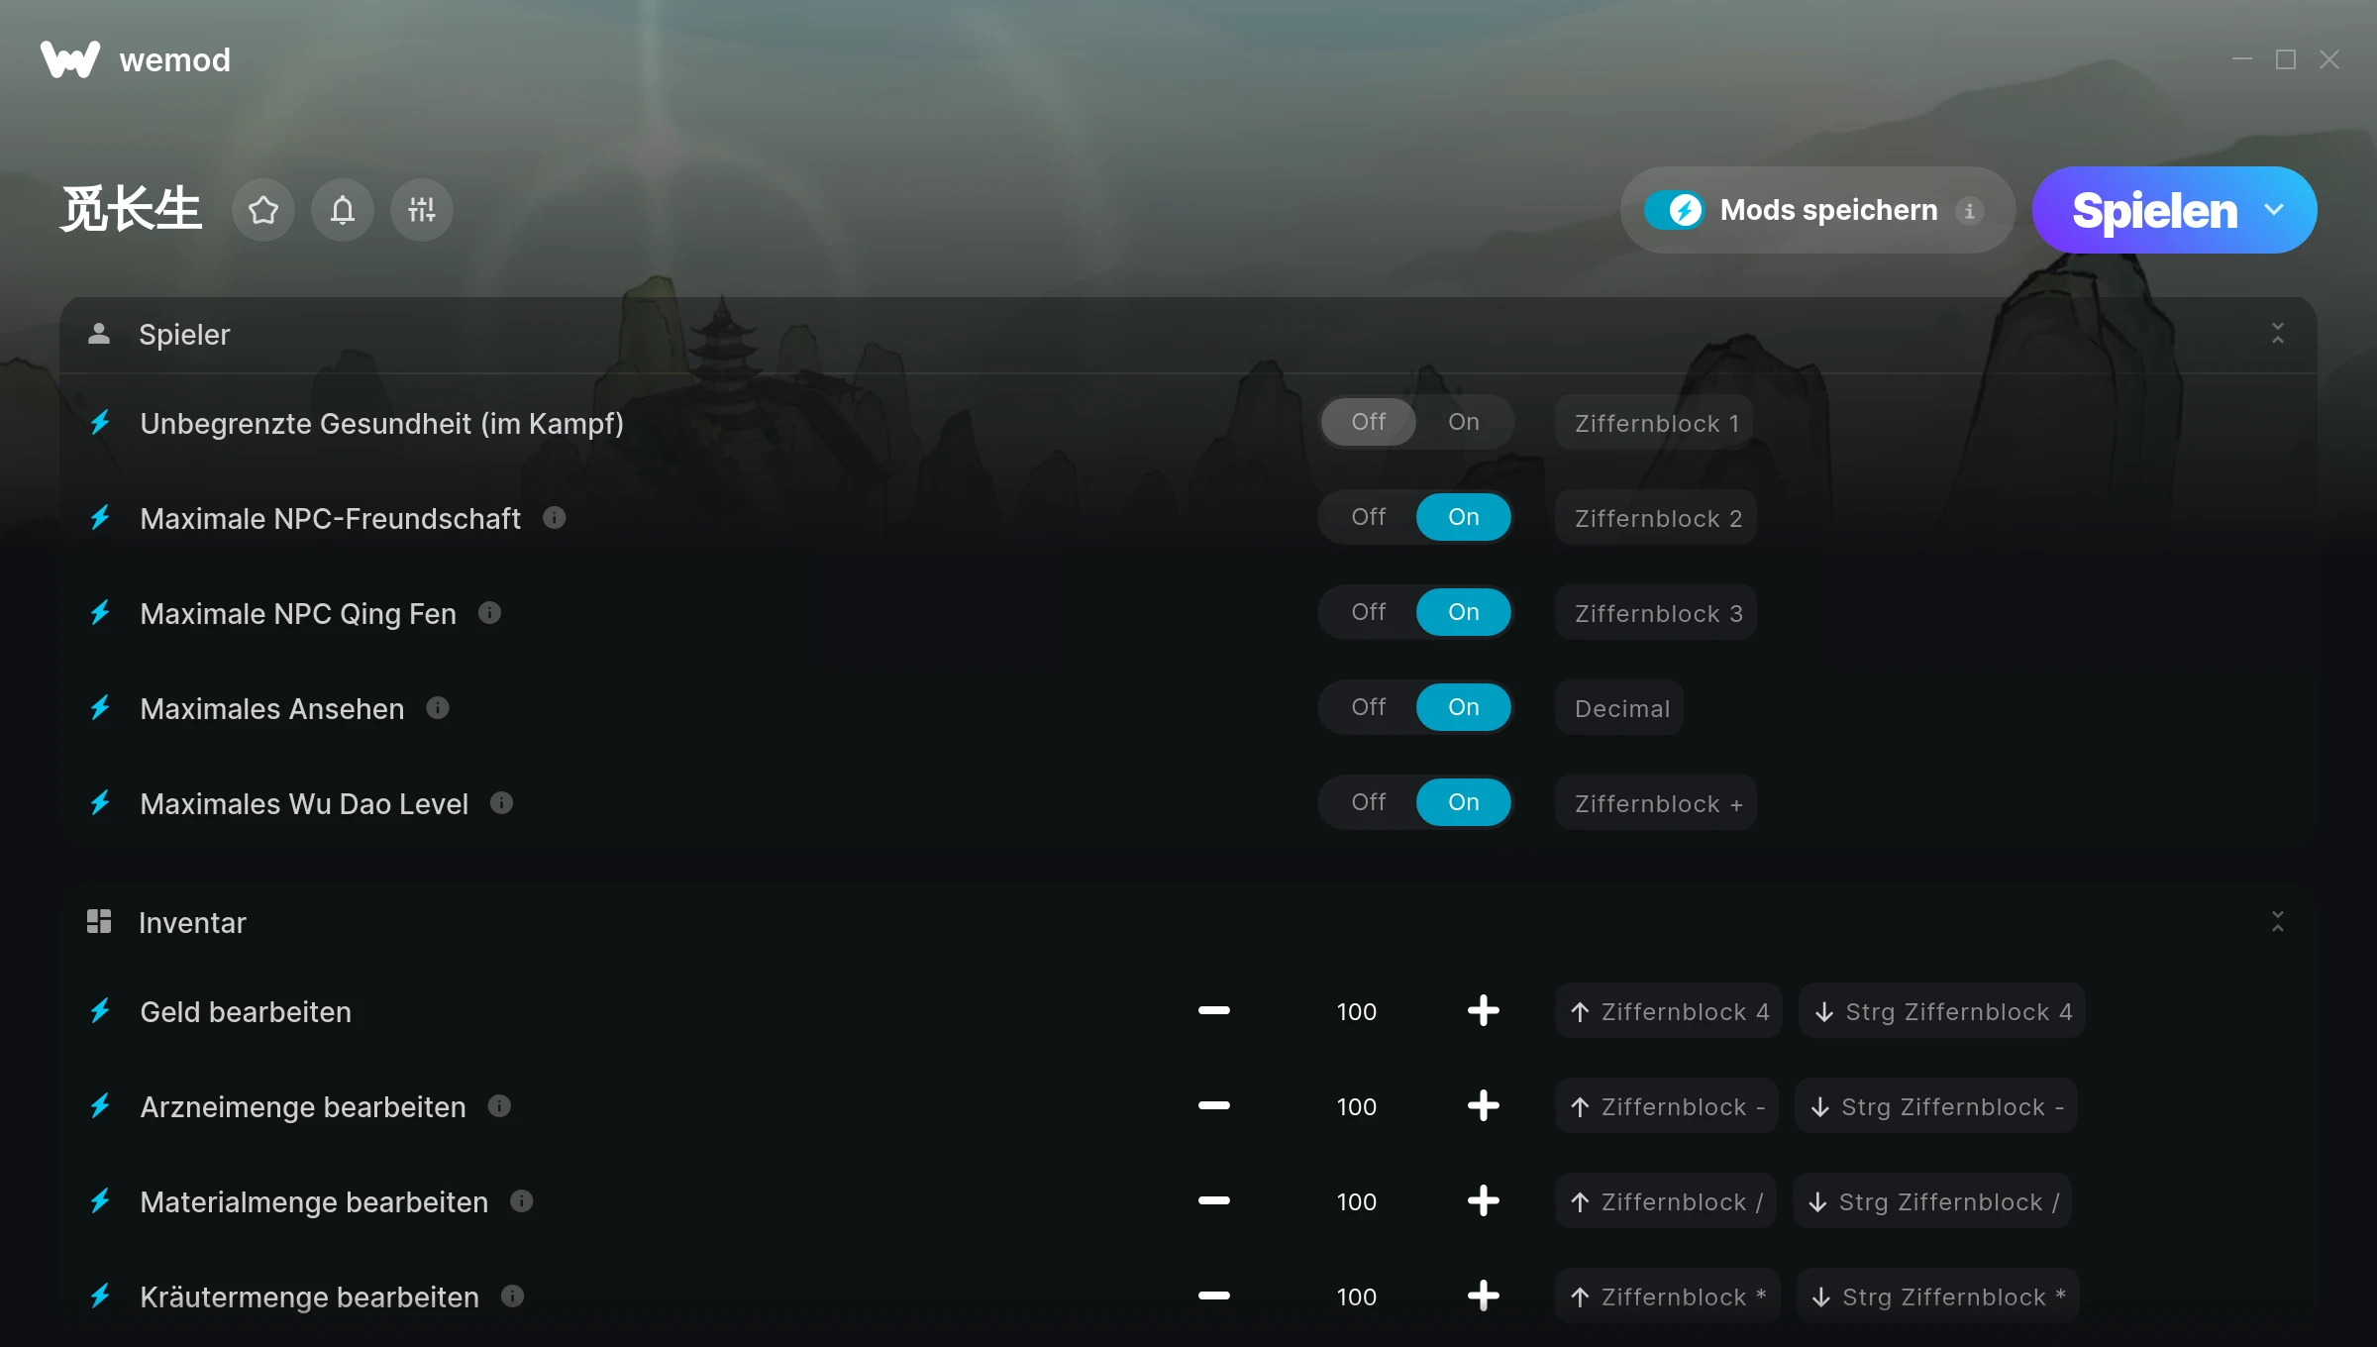
Task: Collapse the Spieler section
Action: [x=2277, y=334]
